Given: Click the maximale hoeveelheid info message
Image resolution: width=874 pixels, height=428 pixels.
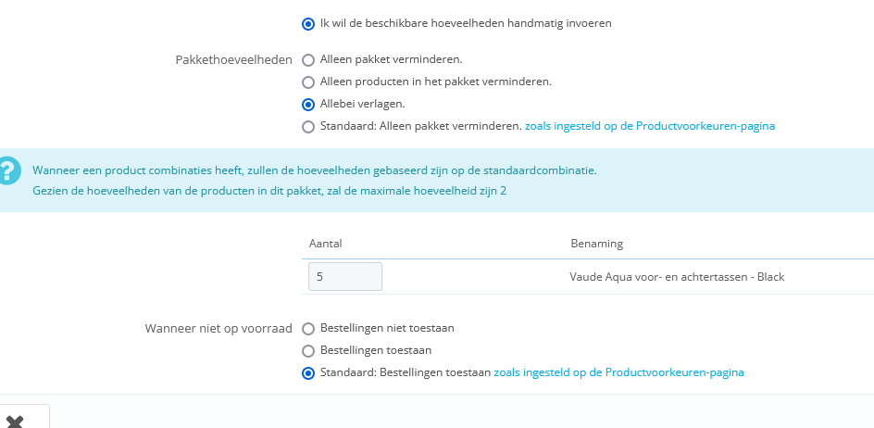Looking at the screenshot, I should click(269, 191).
